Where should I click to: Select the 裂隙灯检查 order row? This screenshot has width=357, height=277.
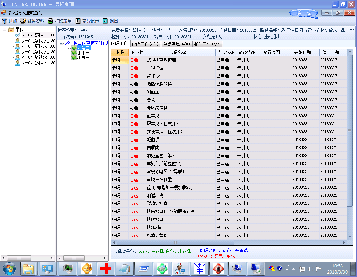229,203
